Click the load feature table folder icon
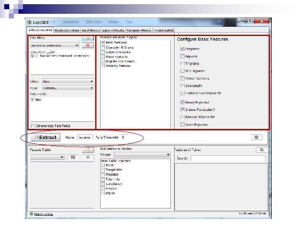The height and width of the screenshot is (226, 302). click(88, 150)
